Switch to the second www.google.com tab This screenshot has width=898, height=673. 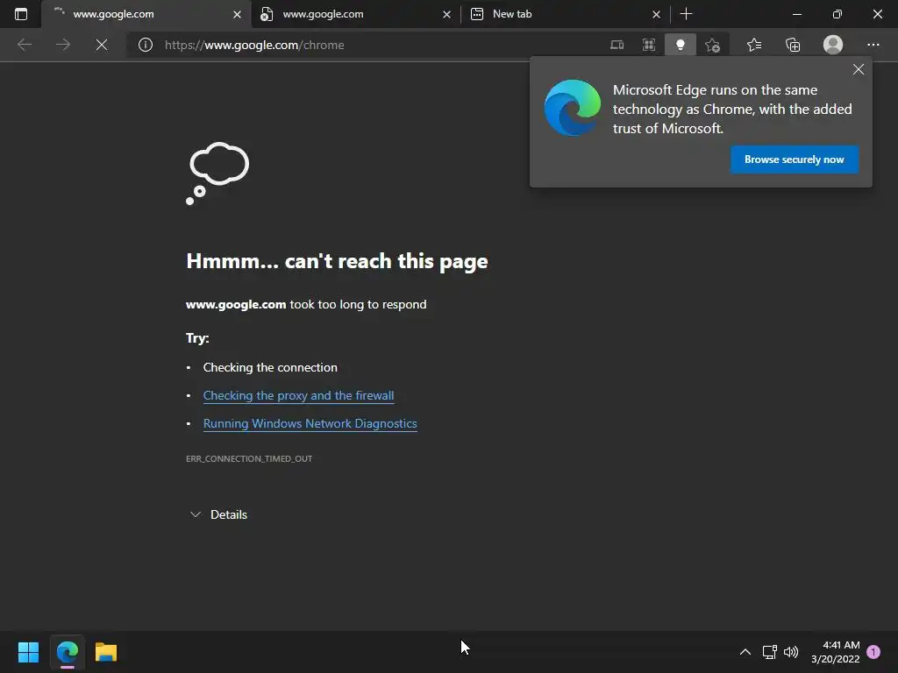click(355, 14)
